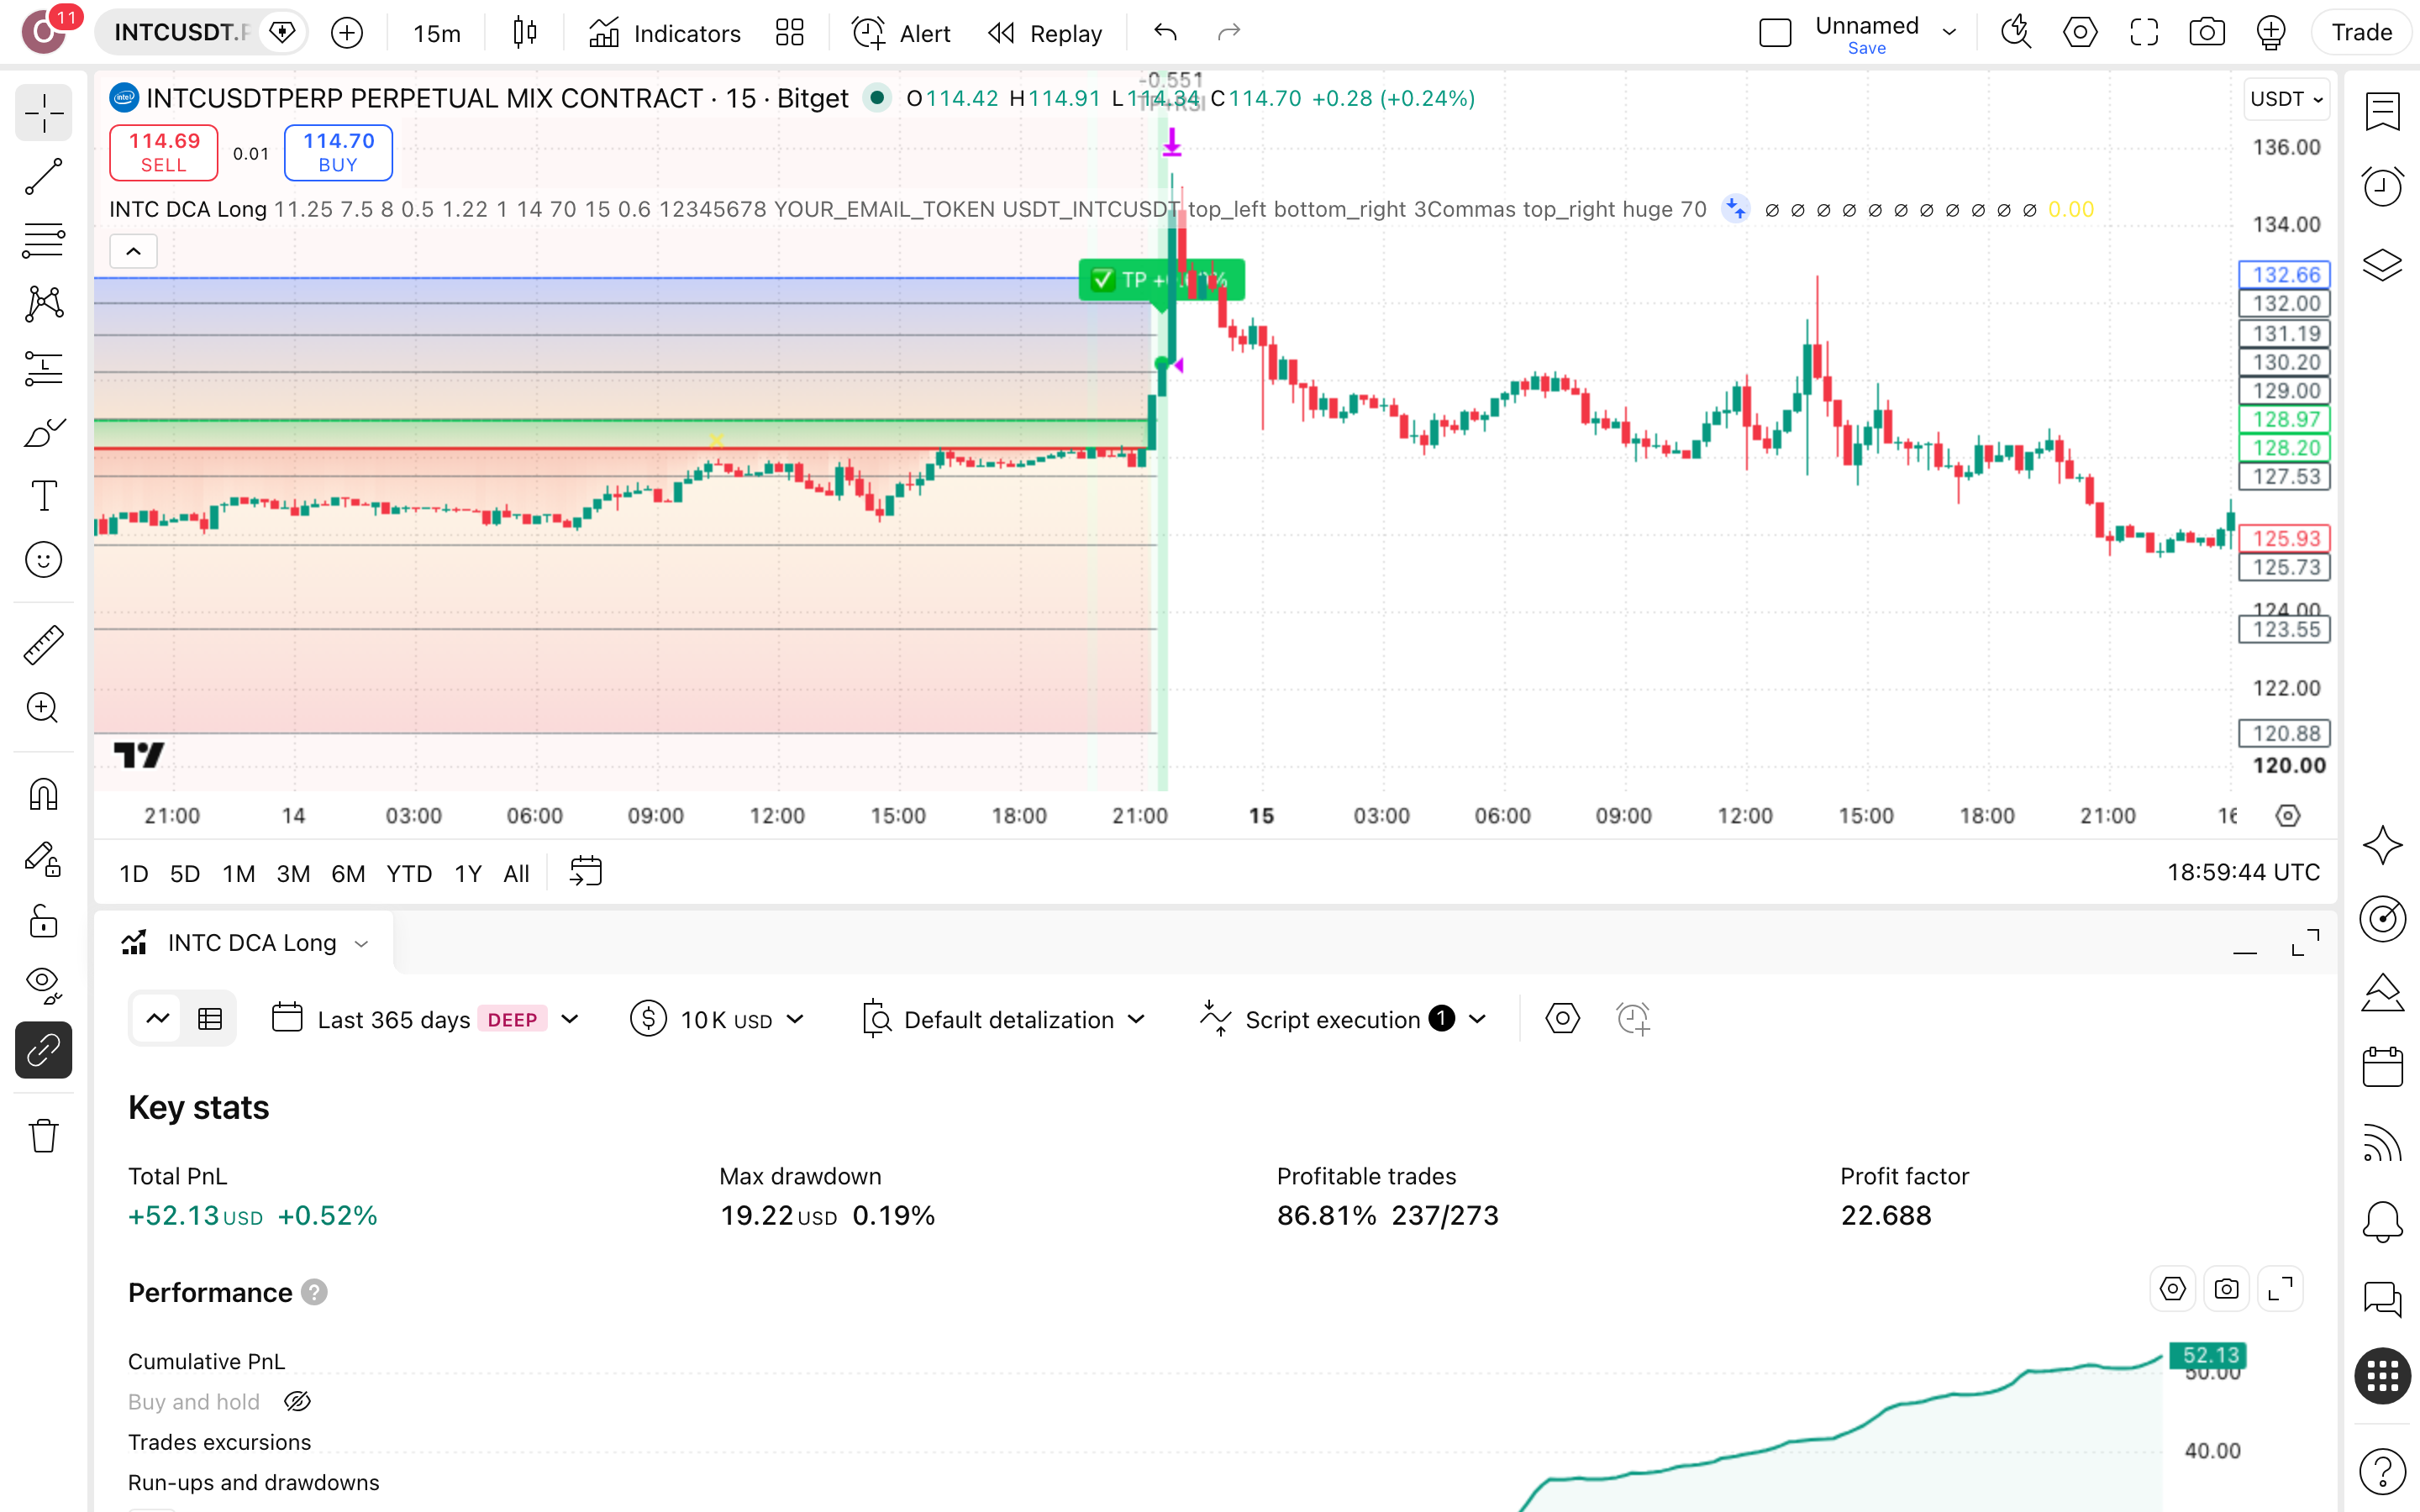This screenshot has height=1512, width=2420.
Task: Select the measure ruler tool
Action: tap(43, 645)
